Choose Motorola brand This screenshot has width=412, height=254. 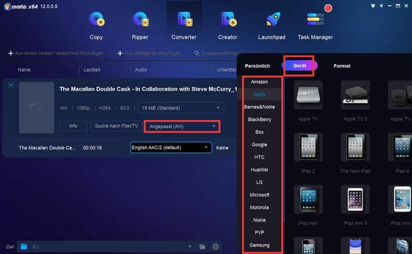[260, 207]
